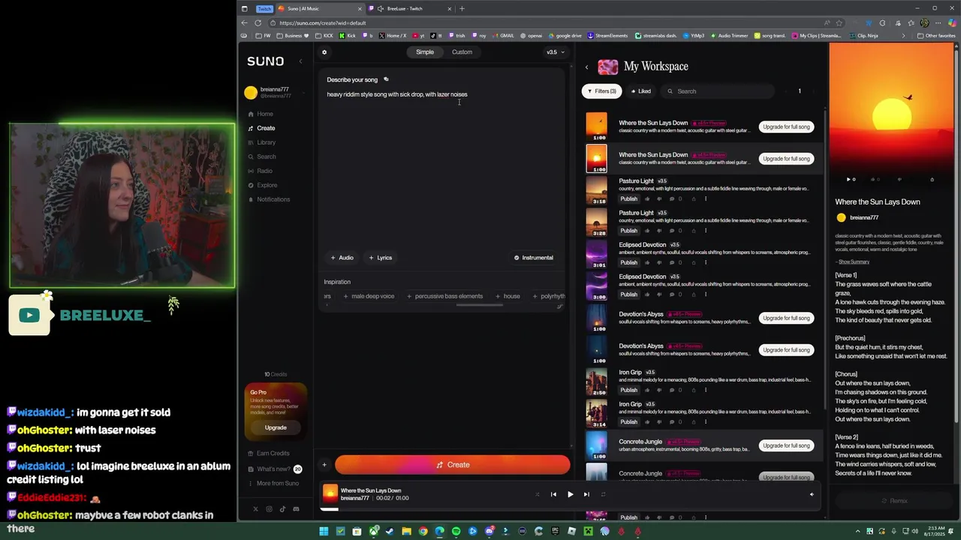
Task: Click Upgrade for full song on Concrete Jungle (1:00)
Action: coord(786,445)
